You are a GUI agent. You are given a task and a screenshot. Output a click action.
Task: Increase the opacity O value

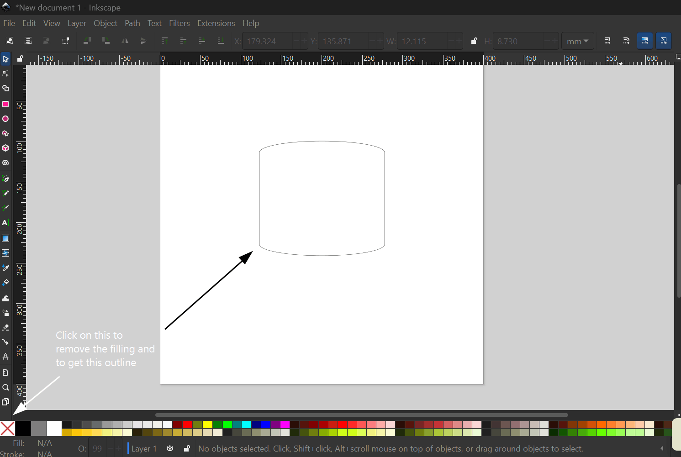118,449
